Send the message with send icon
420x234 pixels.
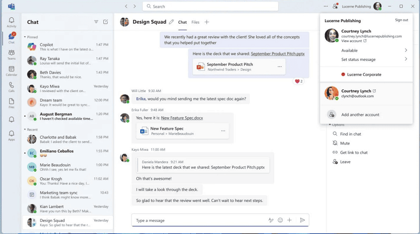302,220
